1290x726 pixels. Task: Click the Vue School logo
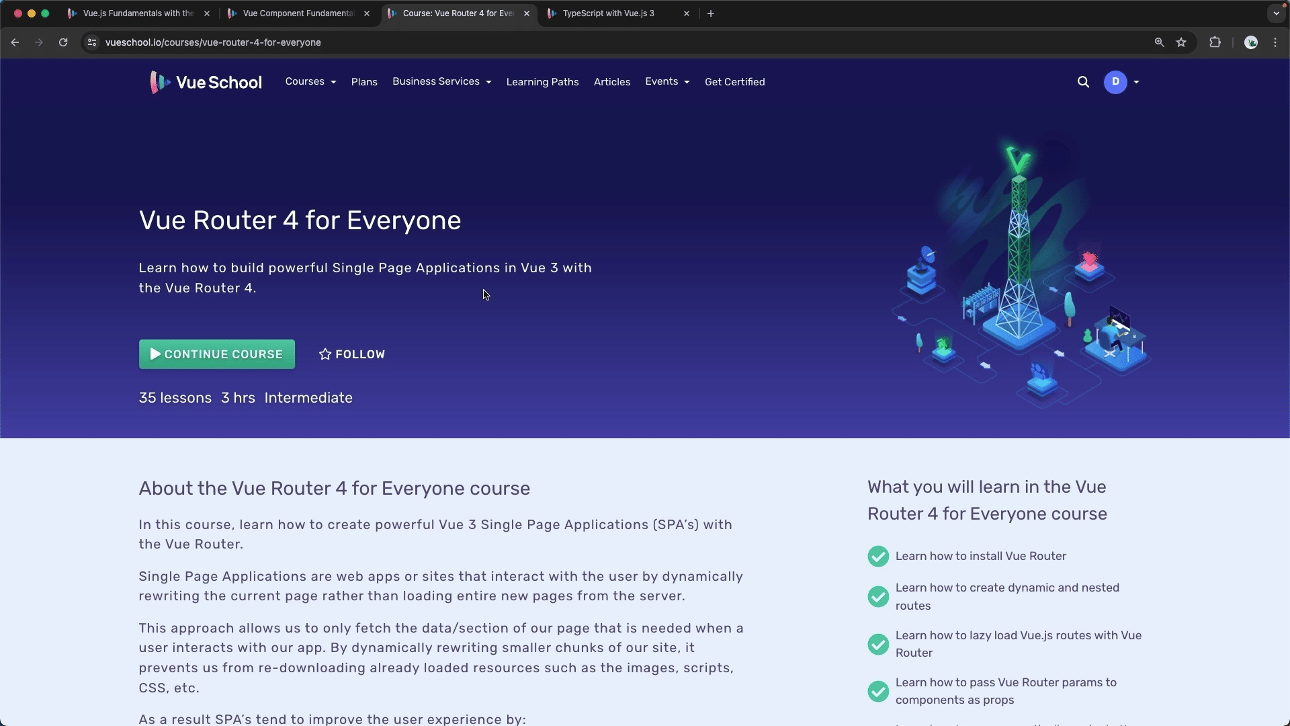pos(206,82)
